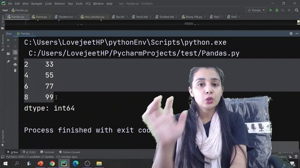This screenshot has height=168, width=300.
Task: Switch to the frame.py editor tab
Action: (41, 17)
